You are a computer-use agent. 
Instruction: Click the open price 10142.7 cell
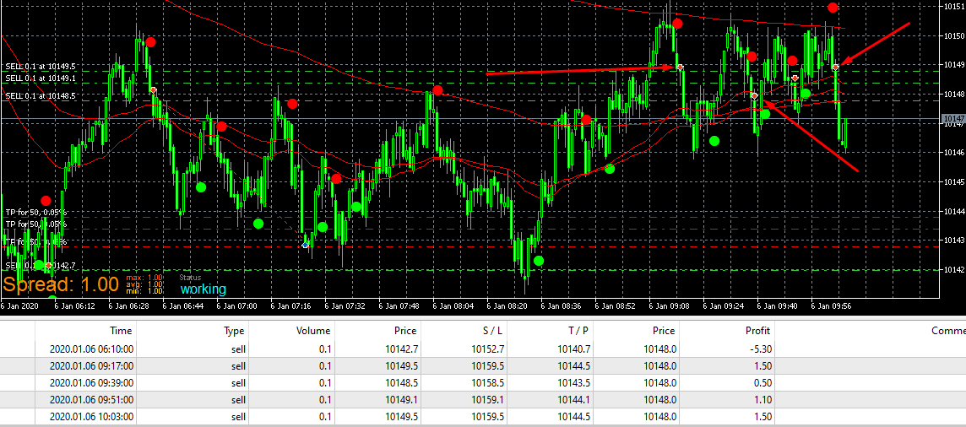pos(401,349)
